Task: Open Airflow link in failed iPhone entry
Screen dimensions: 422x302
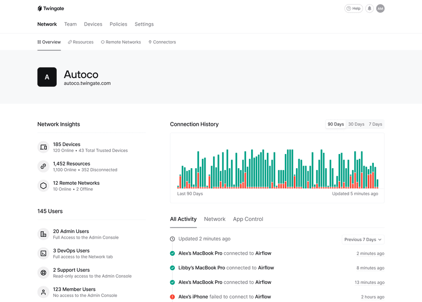Action: tap(263, 297)
